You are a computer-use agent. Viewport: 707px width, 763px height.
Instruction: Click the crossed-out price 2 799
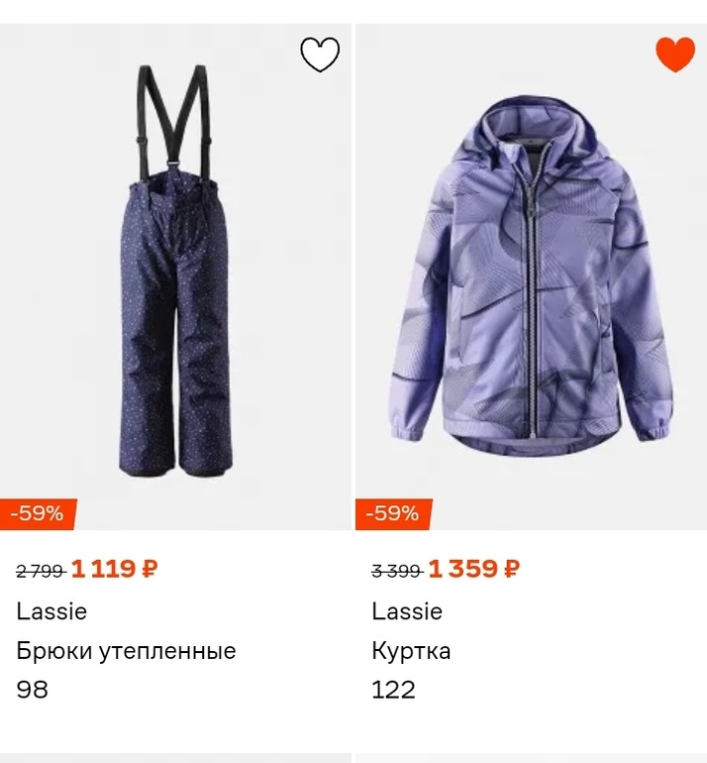point(40,571)
